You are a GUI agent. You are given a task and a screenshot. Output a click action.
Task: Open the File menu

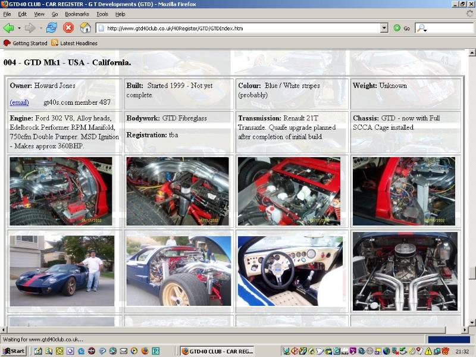tap(7, 14)
